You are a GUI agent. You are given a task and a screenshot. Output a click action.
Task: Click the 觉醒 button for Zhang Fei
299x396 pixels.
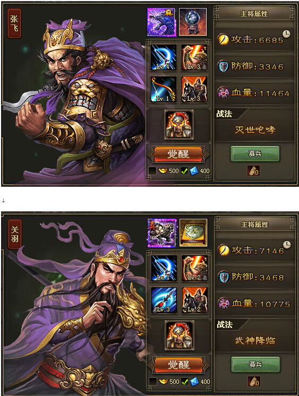(x=178, y=154)
